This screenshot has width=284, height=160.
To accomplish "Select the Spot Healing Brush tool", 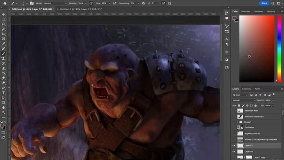I will 3,48.
